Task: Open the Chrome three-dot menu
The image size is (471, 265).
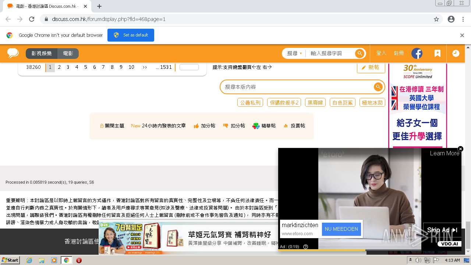Action: coord(463,19)
